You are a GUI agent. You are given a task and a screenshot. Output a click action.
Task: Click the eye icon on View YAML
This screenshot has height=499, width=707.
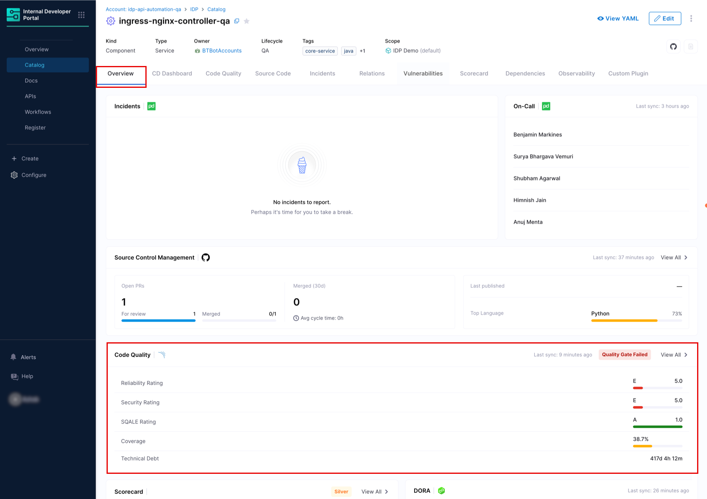(x=600, y=19)
